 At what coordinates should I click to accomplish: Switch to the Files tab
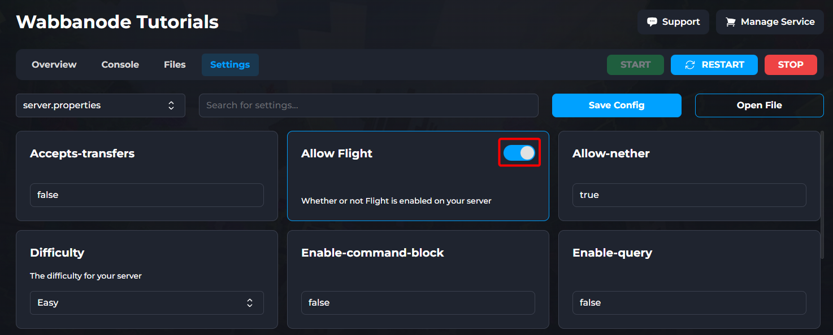coord(174,64)
